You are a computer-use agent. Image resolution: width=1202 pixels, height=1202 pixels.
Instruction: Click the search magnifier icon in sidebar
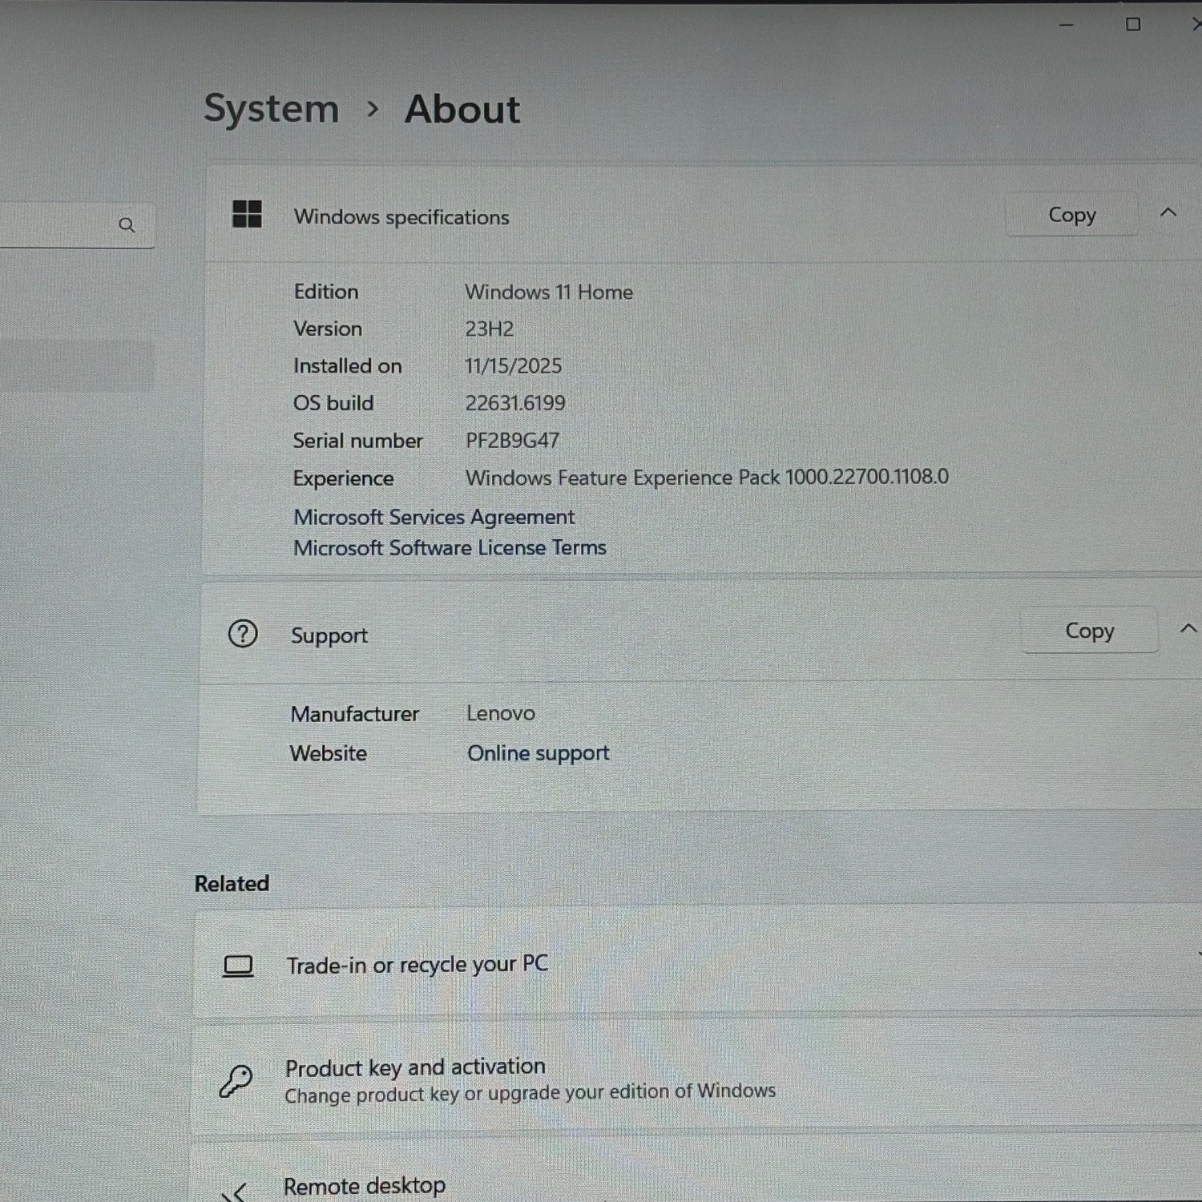click(127, 225)
